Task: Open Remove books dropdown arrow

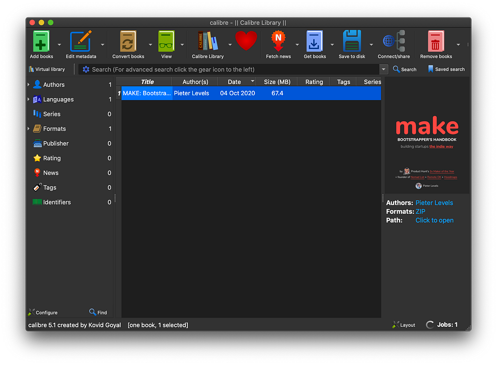Action: pos(458,45)
